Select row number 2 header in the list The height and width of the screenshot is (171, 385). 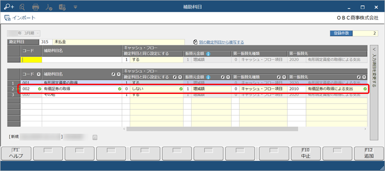pos(14,89)
